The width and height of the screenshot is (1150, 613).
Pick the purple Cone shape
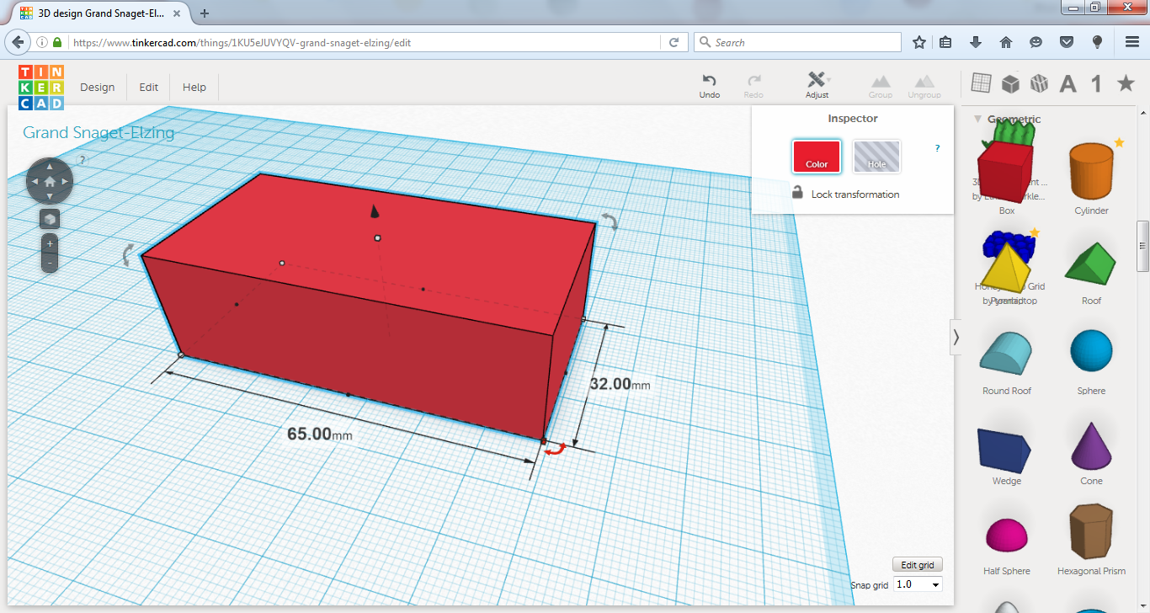[x=1091, y=445]
